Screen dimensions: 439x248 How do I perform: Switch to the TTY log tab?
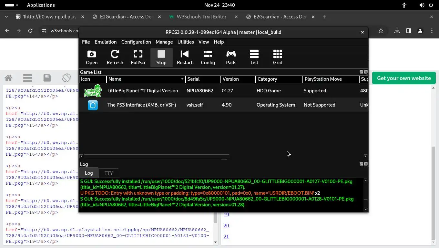pos(109,173)
